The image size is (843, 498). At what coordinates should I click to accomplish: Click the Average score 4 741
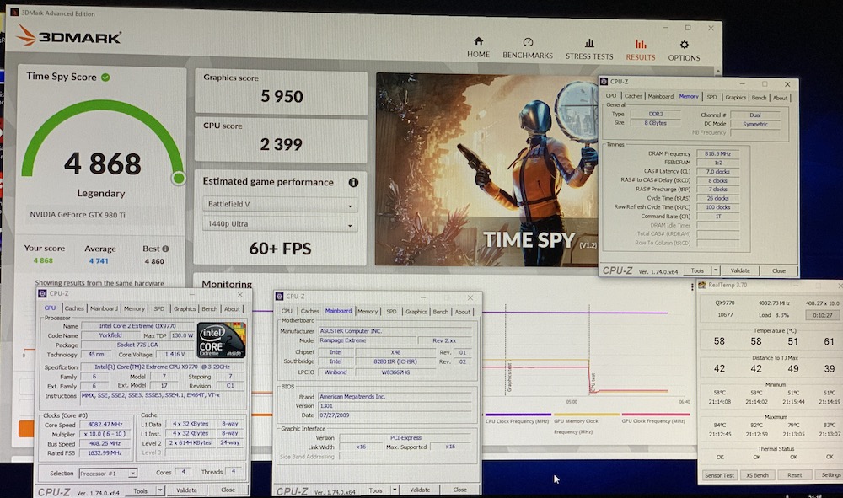(99, 261)
